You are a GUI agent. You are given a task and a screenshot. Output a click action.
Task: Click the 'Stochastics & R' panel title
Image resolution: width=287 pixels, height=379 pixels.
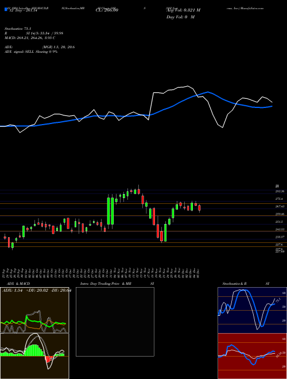coord(235,284)
